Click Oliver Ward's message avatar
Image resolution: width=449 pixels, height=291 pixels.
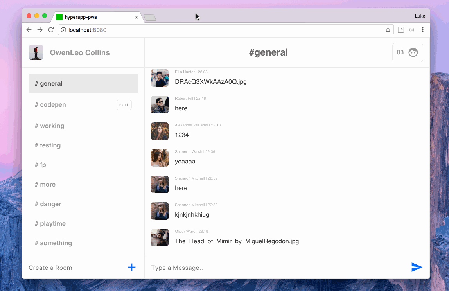click(x=160, y=238)
